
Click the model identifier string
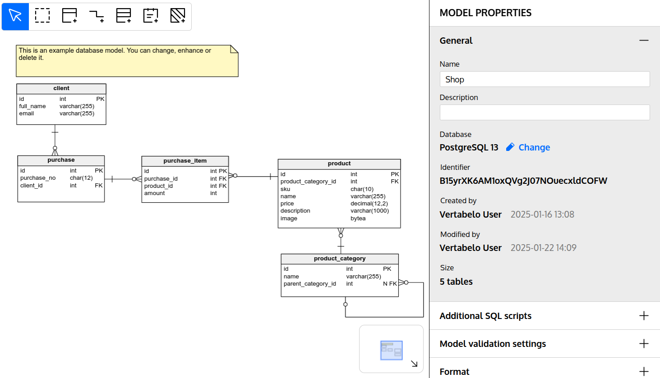(x=523, y=181)
